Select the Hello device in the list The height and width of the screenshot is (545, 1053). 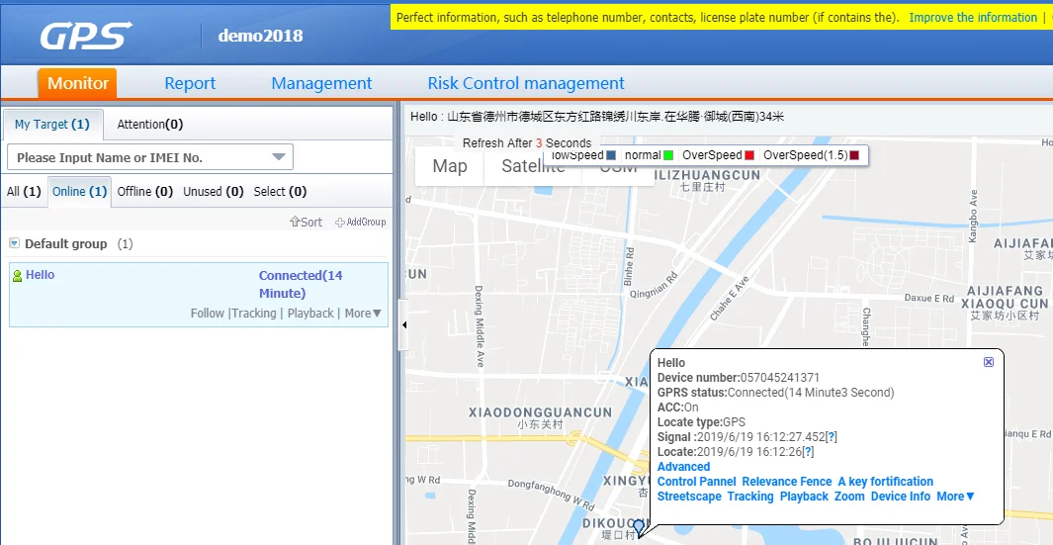199,295
